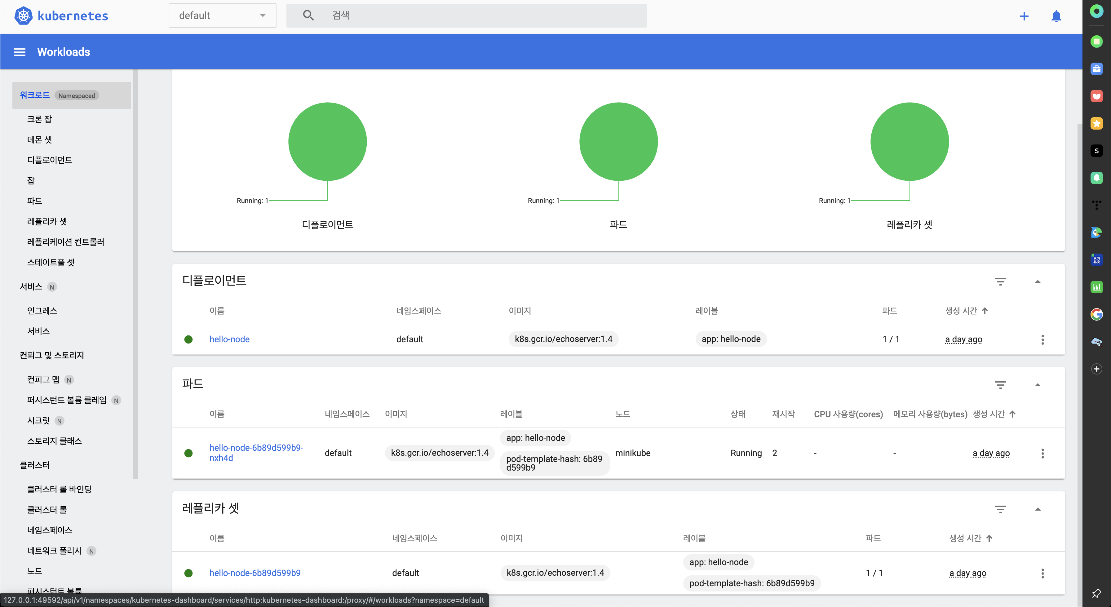Open actions menu for hello-node deployment
Viewport: 1111px width, 607px height.
coord(1042,339)
